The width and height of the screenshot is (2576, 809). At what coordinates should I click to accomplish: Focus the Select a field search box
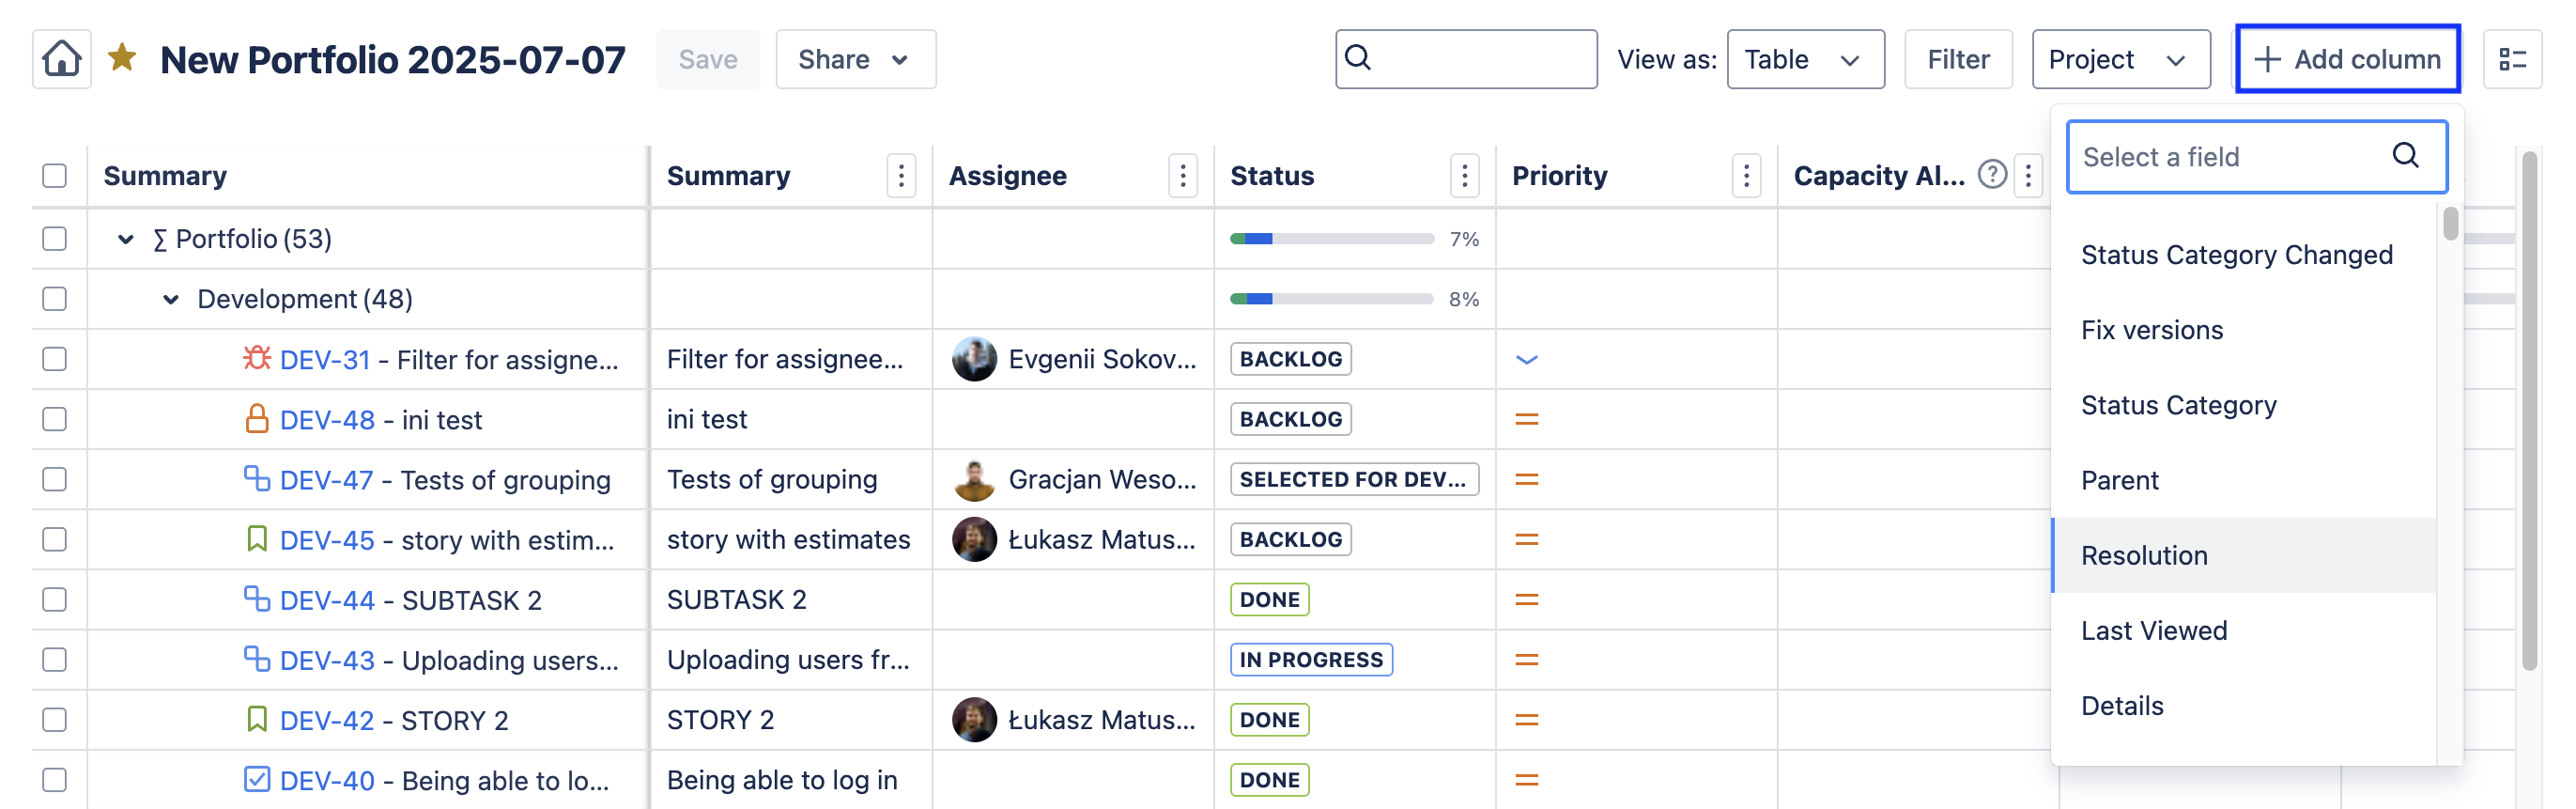click(x=2234, y=157)
